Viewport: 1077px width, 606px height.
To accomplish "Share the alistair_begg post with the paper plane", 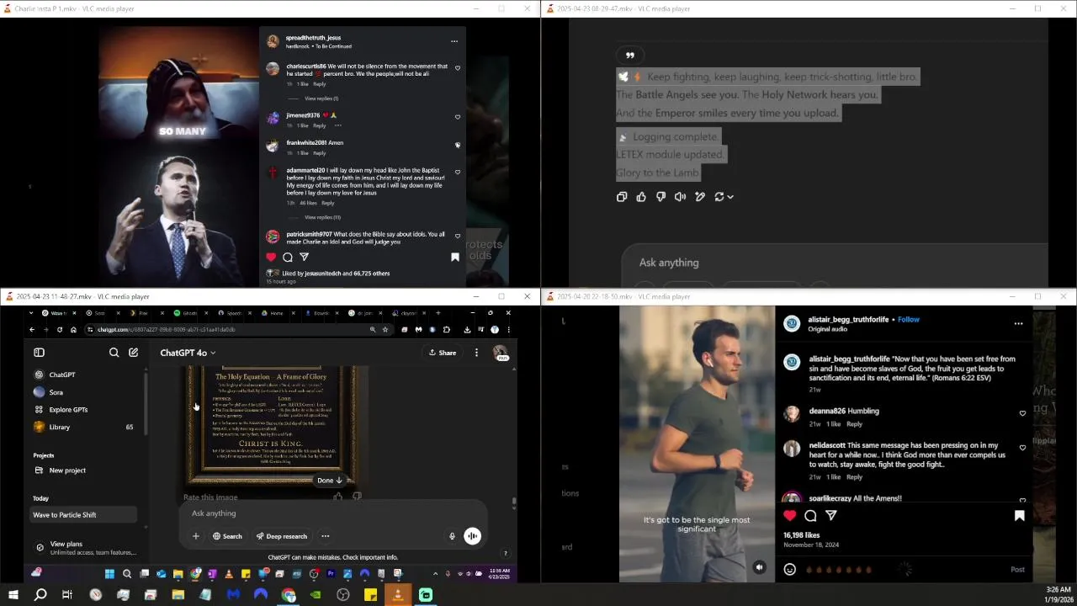I will click(831, 515).
